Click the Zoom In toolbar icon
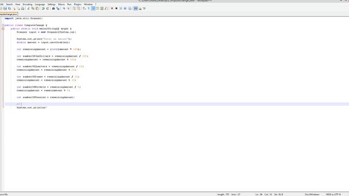Viewport: 349px width, 196px height. (64, 9)
